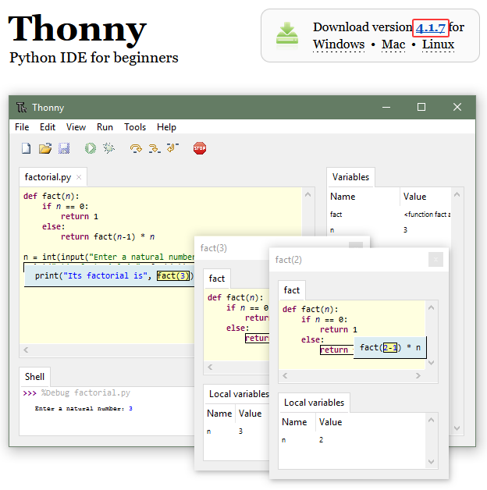The width and height of the screenshot is (487, 490).
Task: Click the Name column header in Variables
Action: (343, 197)
